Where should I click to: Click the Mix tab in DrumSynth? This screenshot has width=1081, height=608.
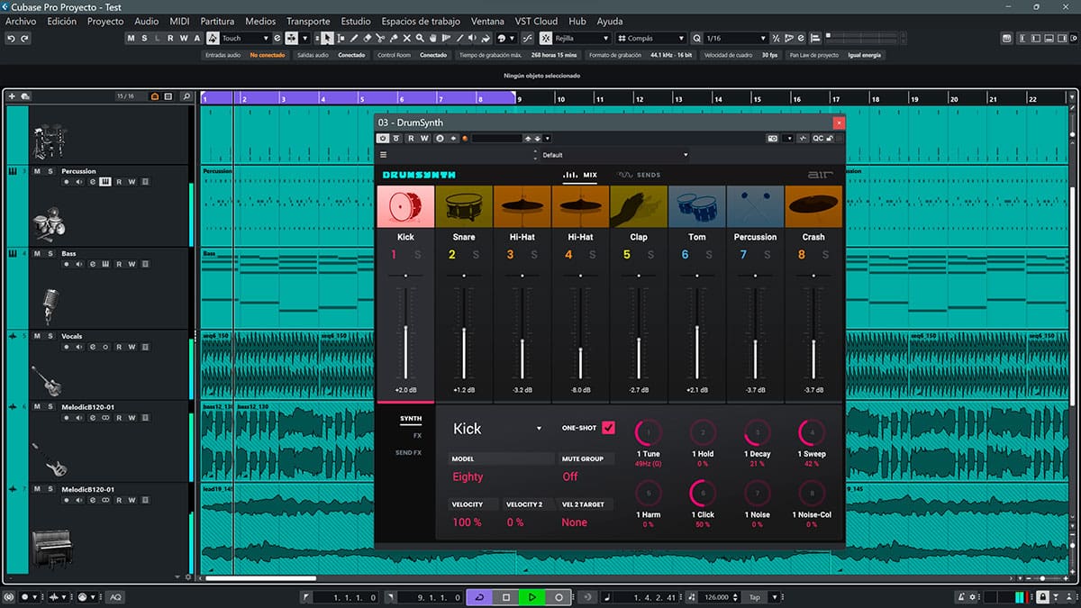(x=580, y=175)
